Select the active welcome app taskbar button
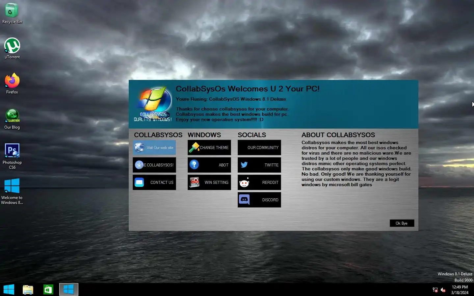Image resolution: width=474 pixels, height=296 pixels. tap(69, 289)
